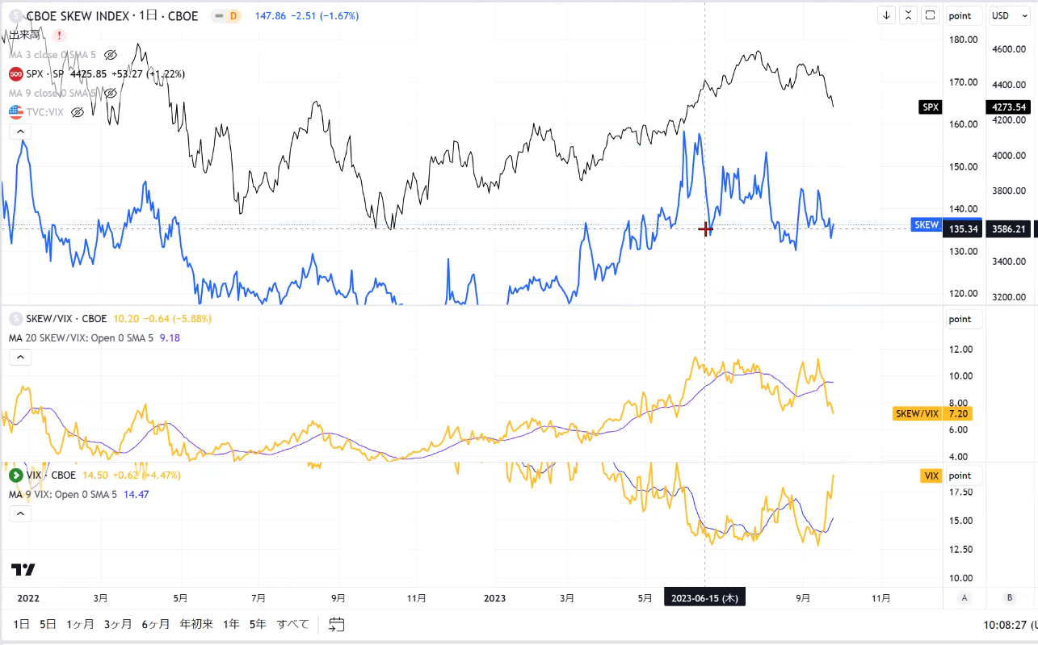Viewport: 1038px width, 645px height.
Task: Open the USD currency dropdown
Action: coord(1008,15)
